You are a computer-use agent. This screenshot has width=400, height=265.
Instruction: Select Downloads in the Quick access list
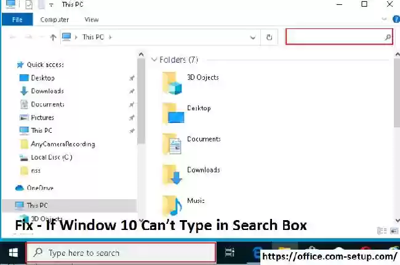click(47, 91)
